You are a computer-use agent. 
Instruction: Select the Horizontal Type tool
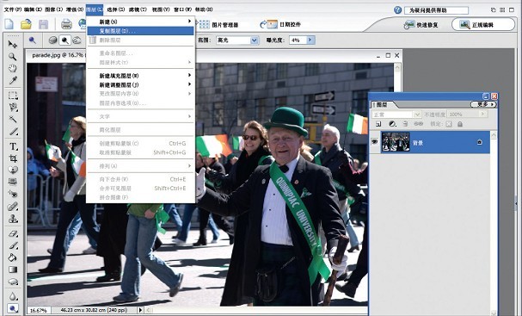coord(13,146)
